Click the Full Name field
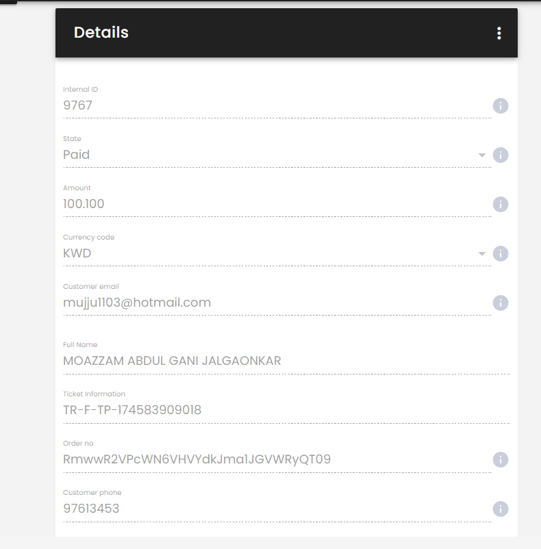This screenshot has height=549, width=541. click(x=286, y=361)
